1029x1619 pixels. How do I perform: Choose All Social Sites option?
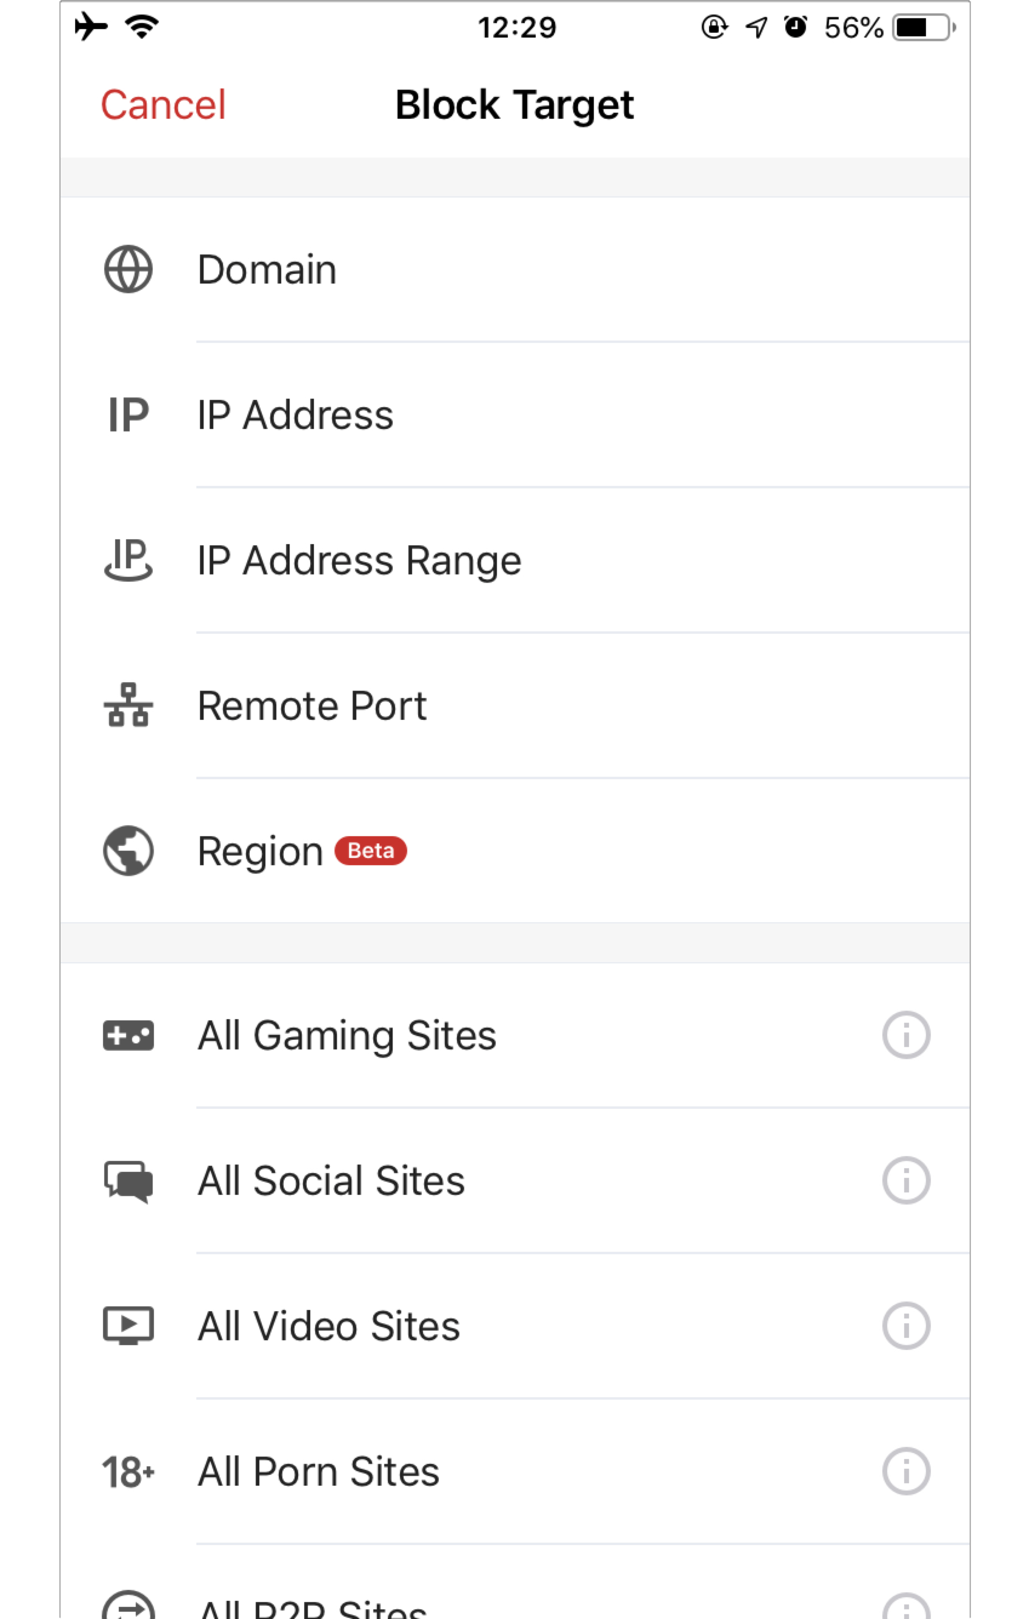[x=514, y=1181]
